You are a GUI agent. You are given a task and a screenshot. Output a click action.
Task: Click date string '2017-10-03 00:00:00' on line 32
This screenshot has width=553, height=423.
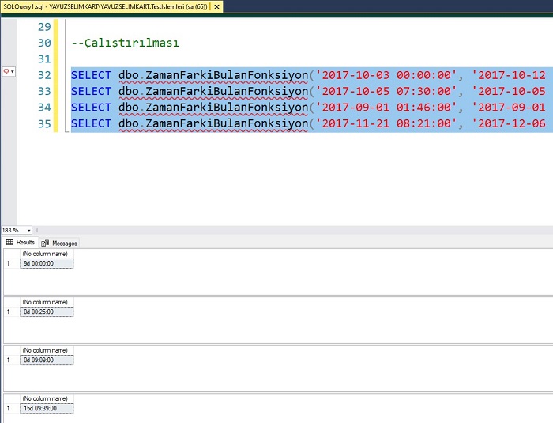(x=386, y=75)
